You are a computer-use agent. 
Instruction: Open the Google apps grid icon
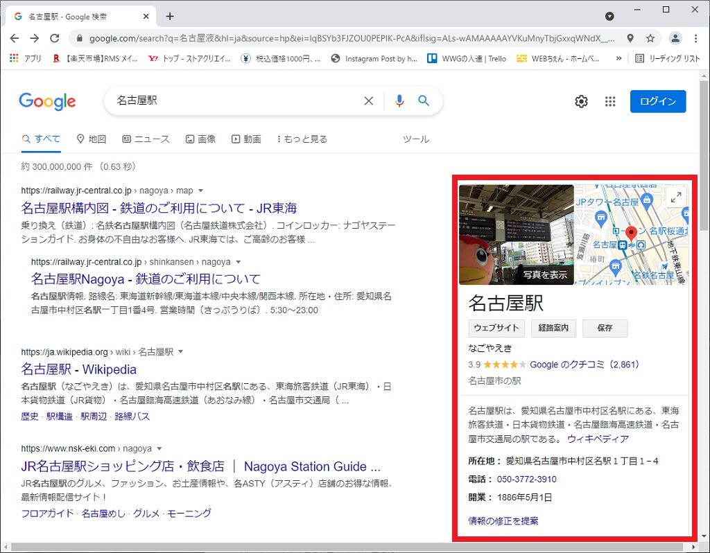point(610,102)
